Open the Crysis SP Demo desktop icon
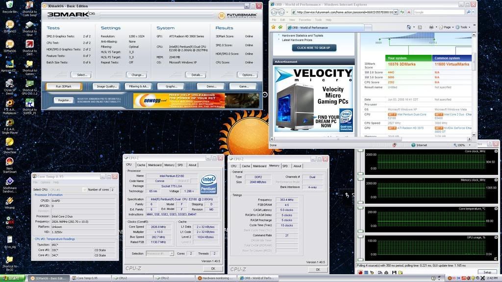 tap(10, 87)
